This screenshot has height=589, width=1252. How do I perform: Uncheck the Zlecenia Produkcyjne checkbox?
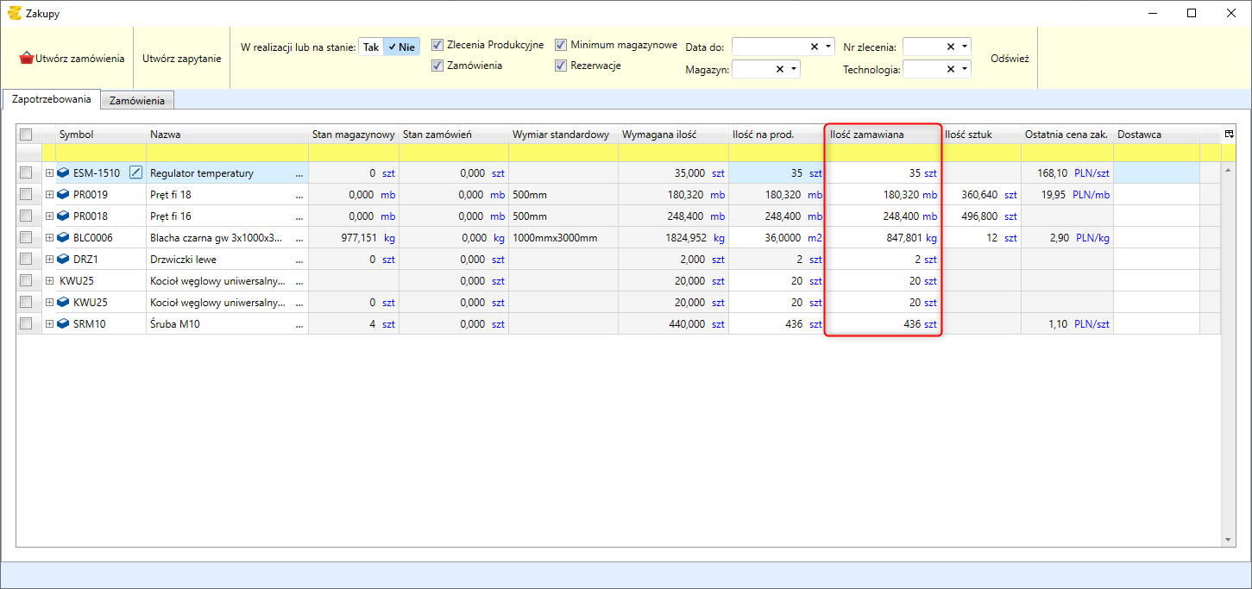[437, 45]
